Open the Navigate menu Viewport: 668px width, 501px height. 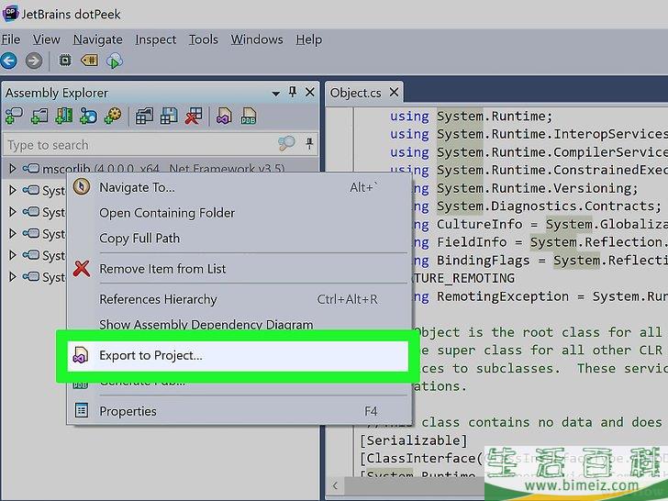pyautogui.click(x=97, y=39)
